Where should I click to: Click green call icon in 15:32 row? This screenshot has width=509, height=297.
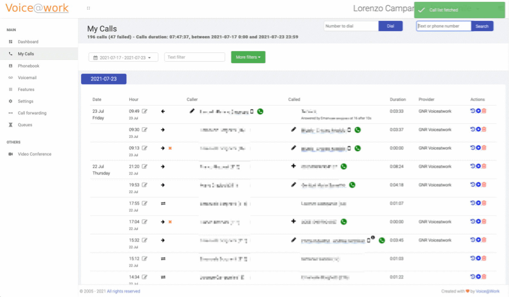pyautogui.click(x=382, y=240)
